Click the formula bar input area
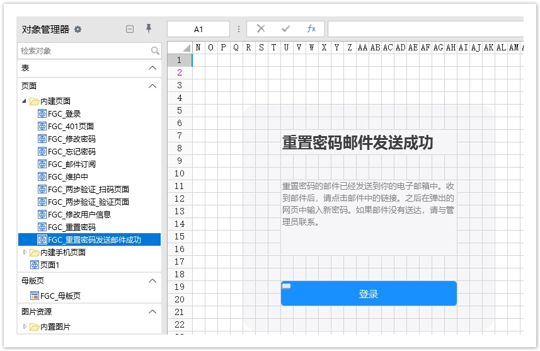The width and height of the screenshot is (540, 351). click(x=426, y=29)
